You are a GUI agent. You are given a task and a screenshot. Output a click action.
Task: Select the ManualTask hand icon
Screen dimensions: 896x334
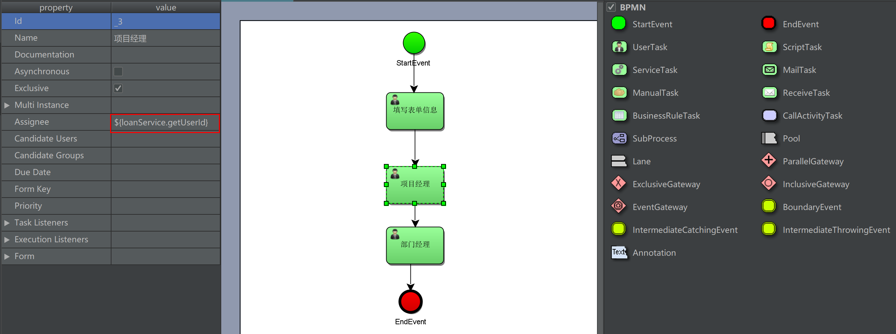[619, 93]
